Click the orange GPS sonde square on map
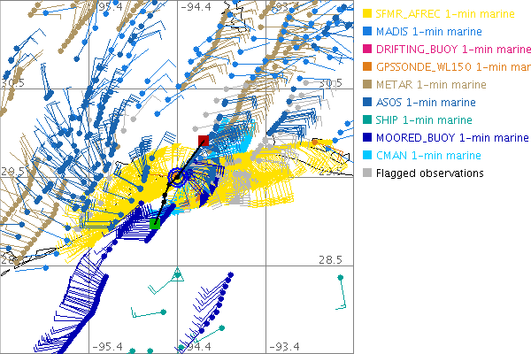The width and height of the screenshot is (531, 354). pyautogui.click(x=316, y=142)
